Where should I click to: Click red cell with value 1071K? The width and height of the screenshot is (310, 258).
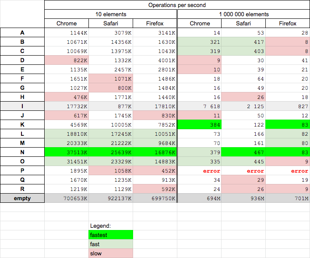point(111,78)
